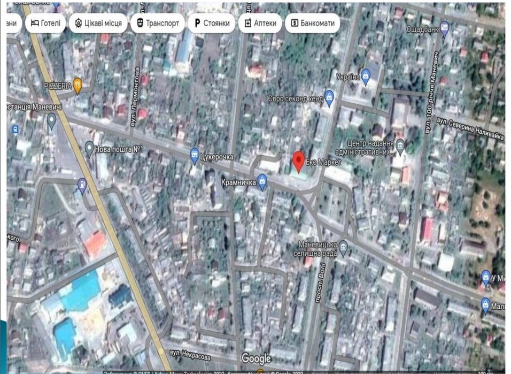Viewport: 511px width, 374px height.
Task: Click the вул. Лермонтова street label
Action: [x=136, y=97]
